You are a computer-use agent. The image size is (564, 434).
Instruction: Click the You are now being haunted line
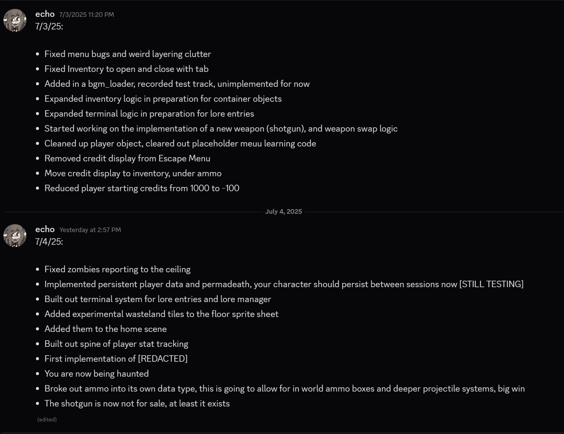(x=96, y=374)
